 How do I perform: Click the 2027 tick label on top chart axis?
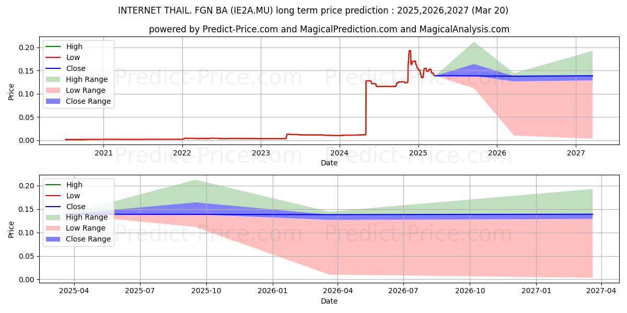(x=576, y=153)
